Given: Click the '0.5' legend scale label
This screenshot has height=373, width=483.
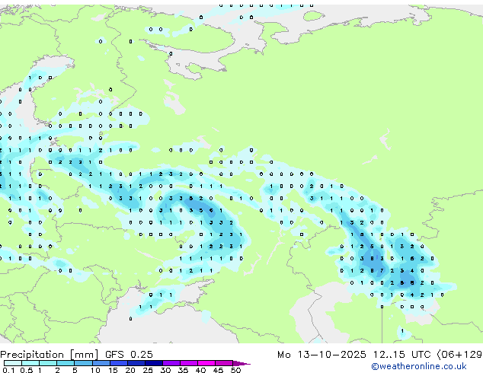Looking at the screenshot, I should coord(27,370).
